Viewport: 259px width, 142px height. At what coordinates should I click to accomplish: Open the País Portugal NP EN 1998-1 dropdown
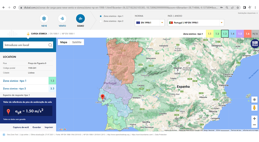[196, 23]
